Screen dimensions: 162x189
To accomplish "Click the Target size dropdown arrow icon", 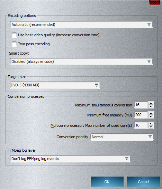I will click(x=96, y=85).
